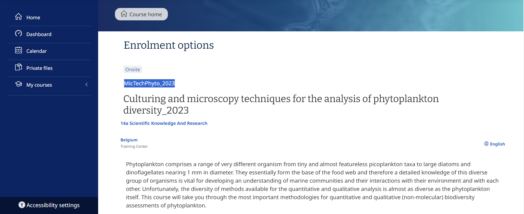Viewport: 524px width, 214px height.
Task: Click the accessibility person icon
Action: pos(22,205)
